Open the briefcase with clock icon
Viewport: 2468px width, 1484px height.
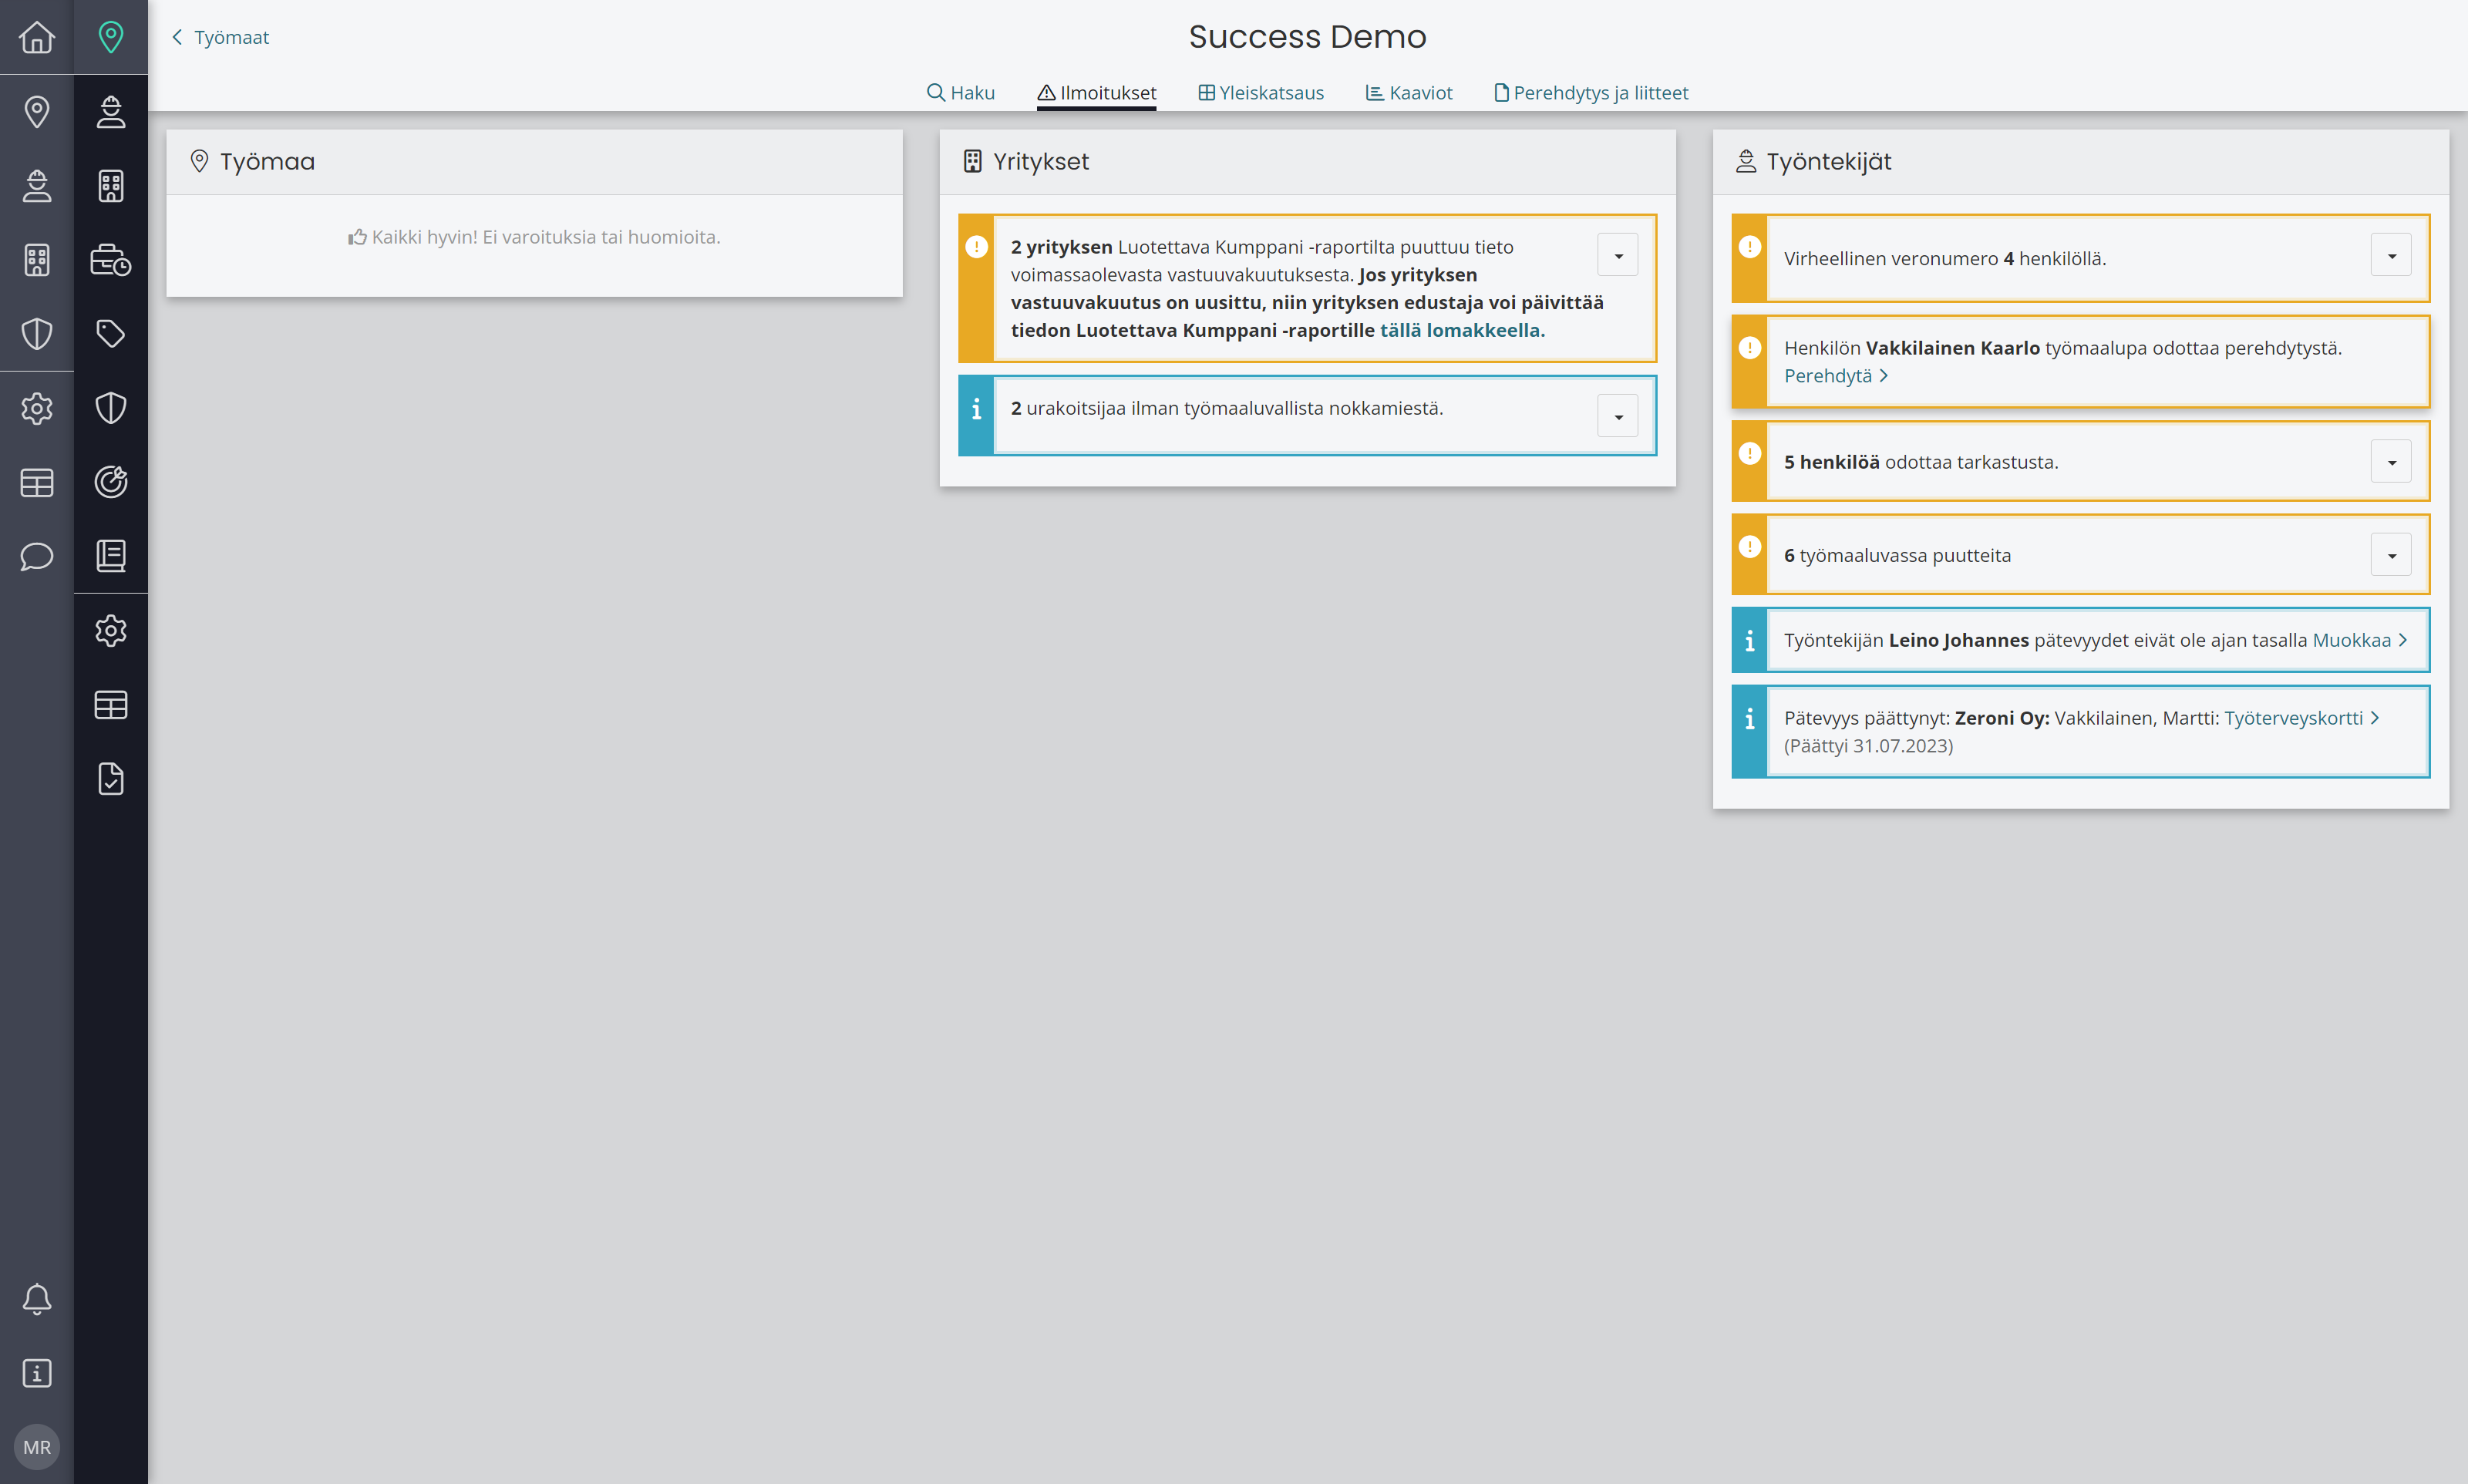point(111,259)
